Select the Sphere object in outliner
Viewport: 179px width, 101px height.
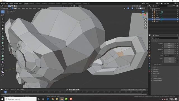coord(157,17)
